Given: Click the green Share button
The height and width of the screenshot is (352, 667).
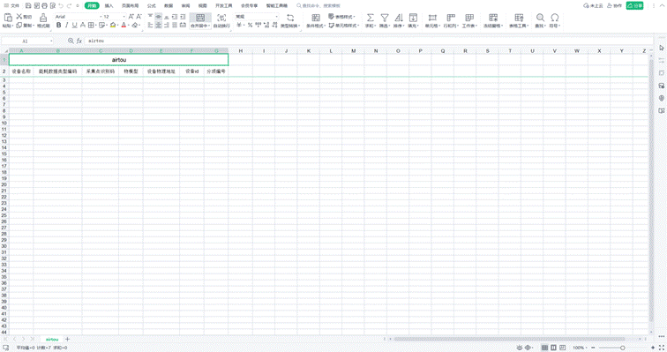Looking at the screenshot, I should 634,5.
